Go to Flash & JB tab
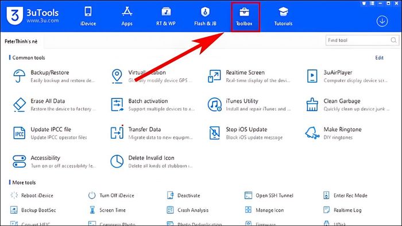The height and width of the screenshot is (226, 402). [x=205, y=17]
